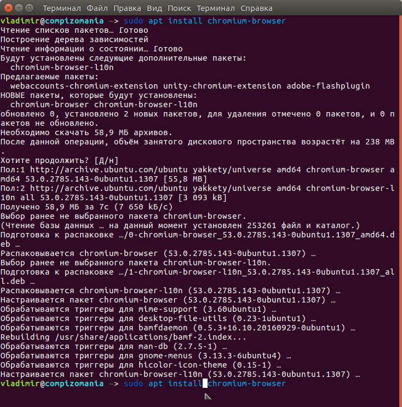Click the terminal scrollbar on the right edge

(400, 211)
